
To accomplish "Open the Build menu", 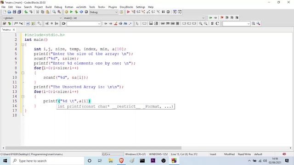I will coord(48,7).
